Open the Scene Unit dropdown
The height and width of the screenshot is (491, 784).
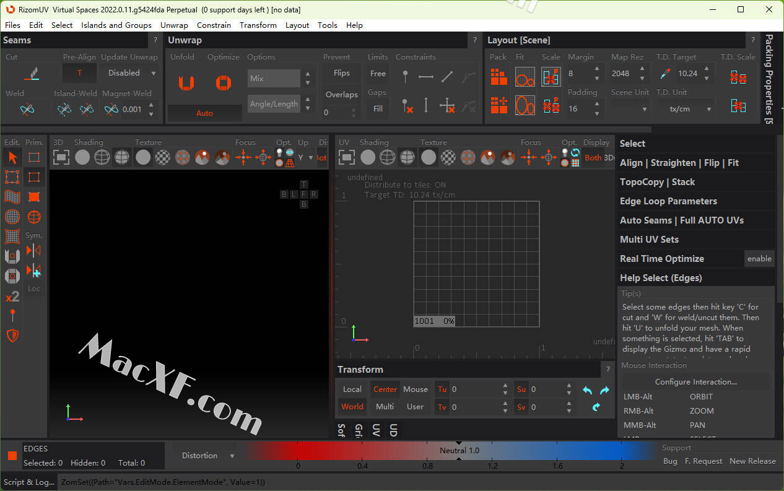coord(630,108)
